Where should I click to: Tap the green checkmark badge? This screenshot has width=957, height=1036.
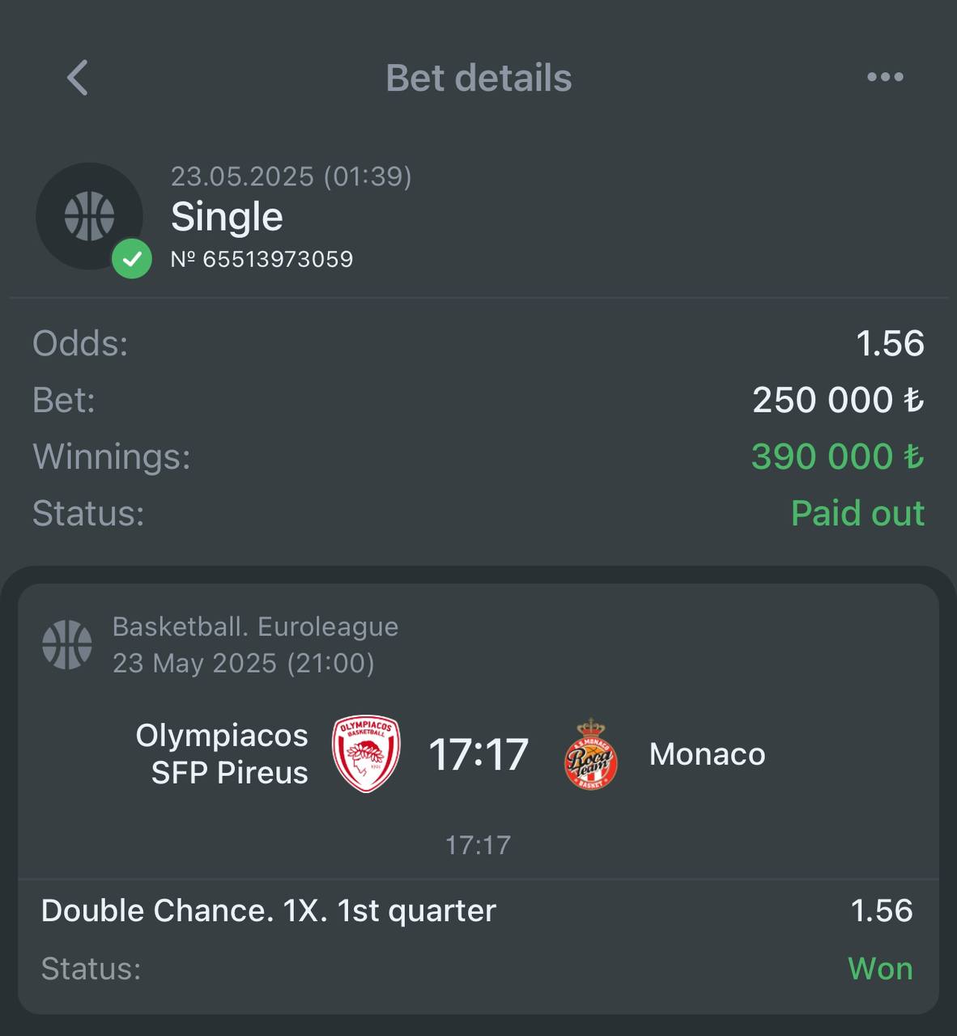[x=132, y=259]
